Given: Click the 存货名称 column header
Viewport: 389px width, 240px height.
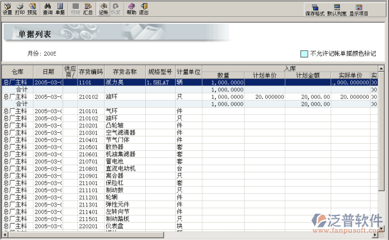Looking at the screenshot, I should [124, 72].
